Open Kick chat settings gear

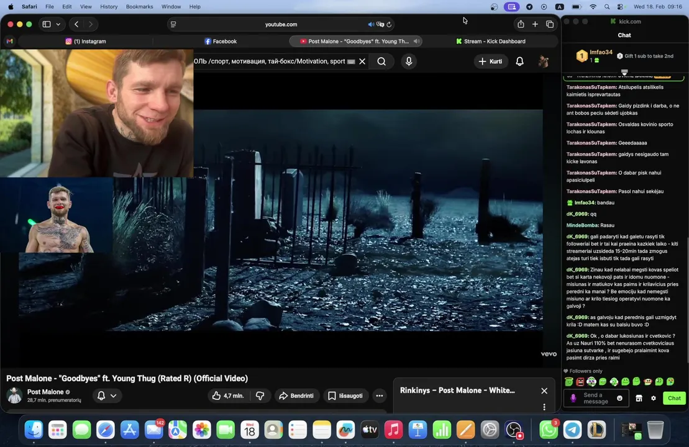[654, 398]
